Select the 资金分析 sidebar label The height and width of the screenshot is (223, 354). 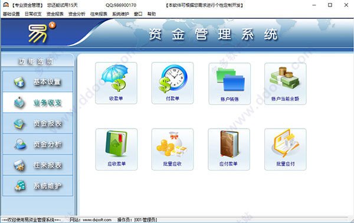pyautogui.click(x=47, y=144)
